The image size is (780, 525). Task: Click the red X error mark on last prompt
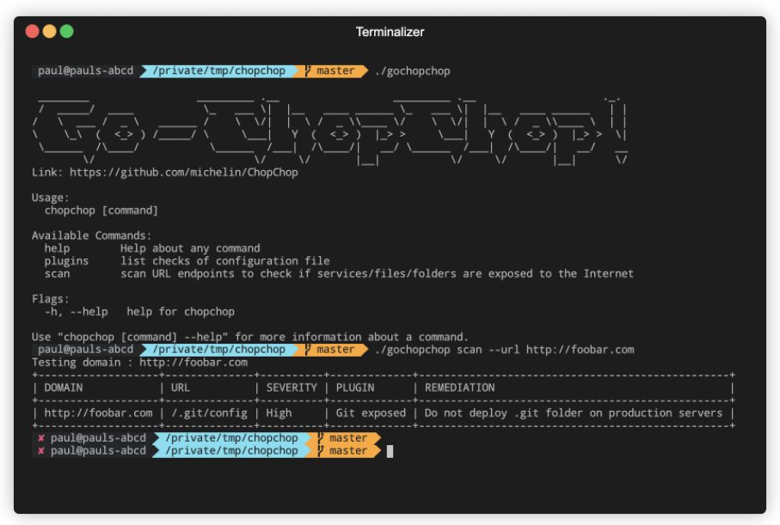[40, 451]
